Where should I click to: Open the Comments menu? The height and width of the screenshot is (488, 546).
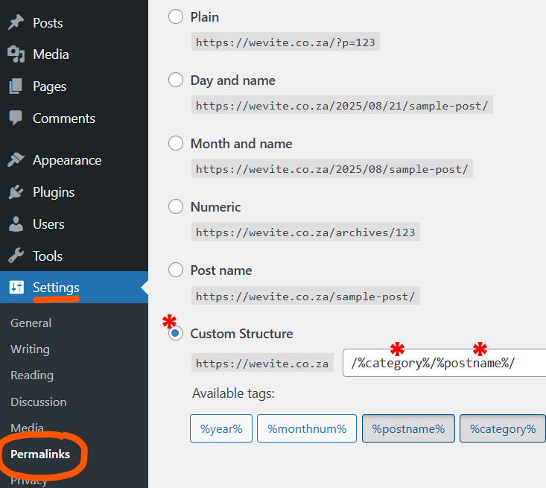click(64, 118)
